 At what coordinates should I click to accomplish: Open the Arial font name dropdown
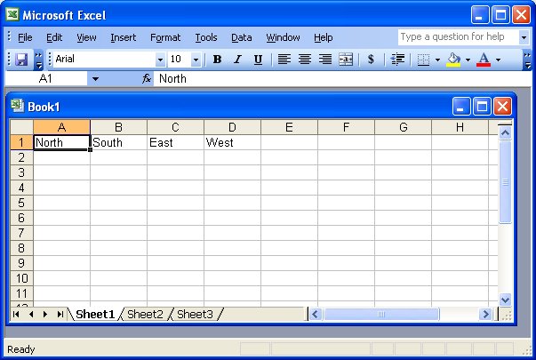(x=160, y=60)
